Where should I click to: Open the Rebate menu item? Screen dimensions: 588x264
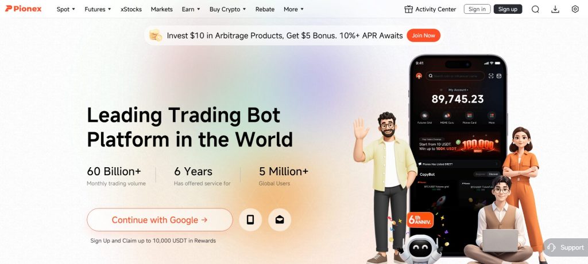pos(265,9)
